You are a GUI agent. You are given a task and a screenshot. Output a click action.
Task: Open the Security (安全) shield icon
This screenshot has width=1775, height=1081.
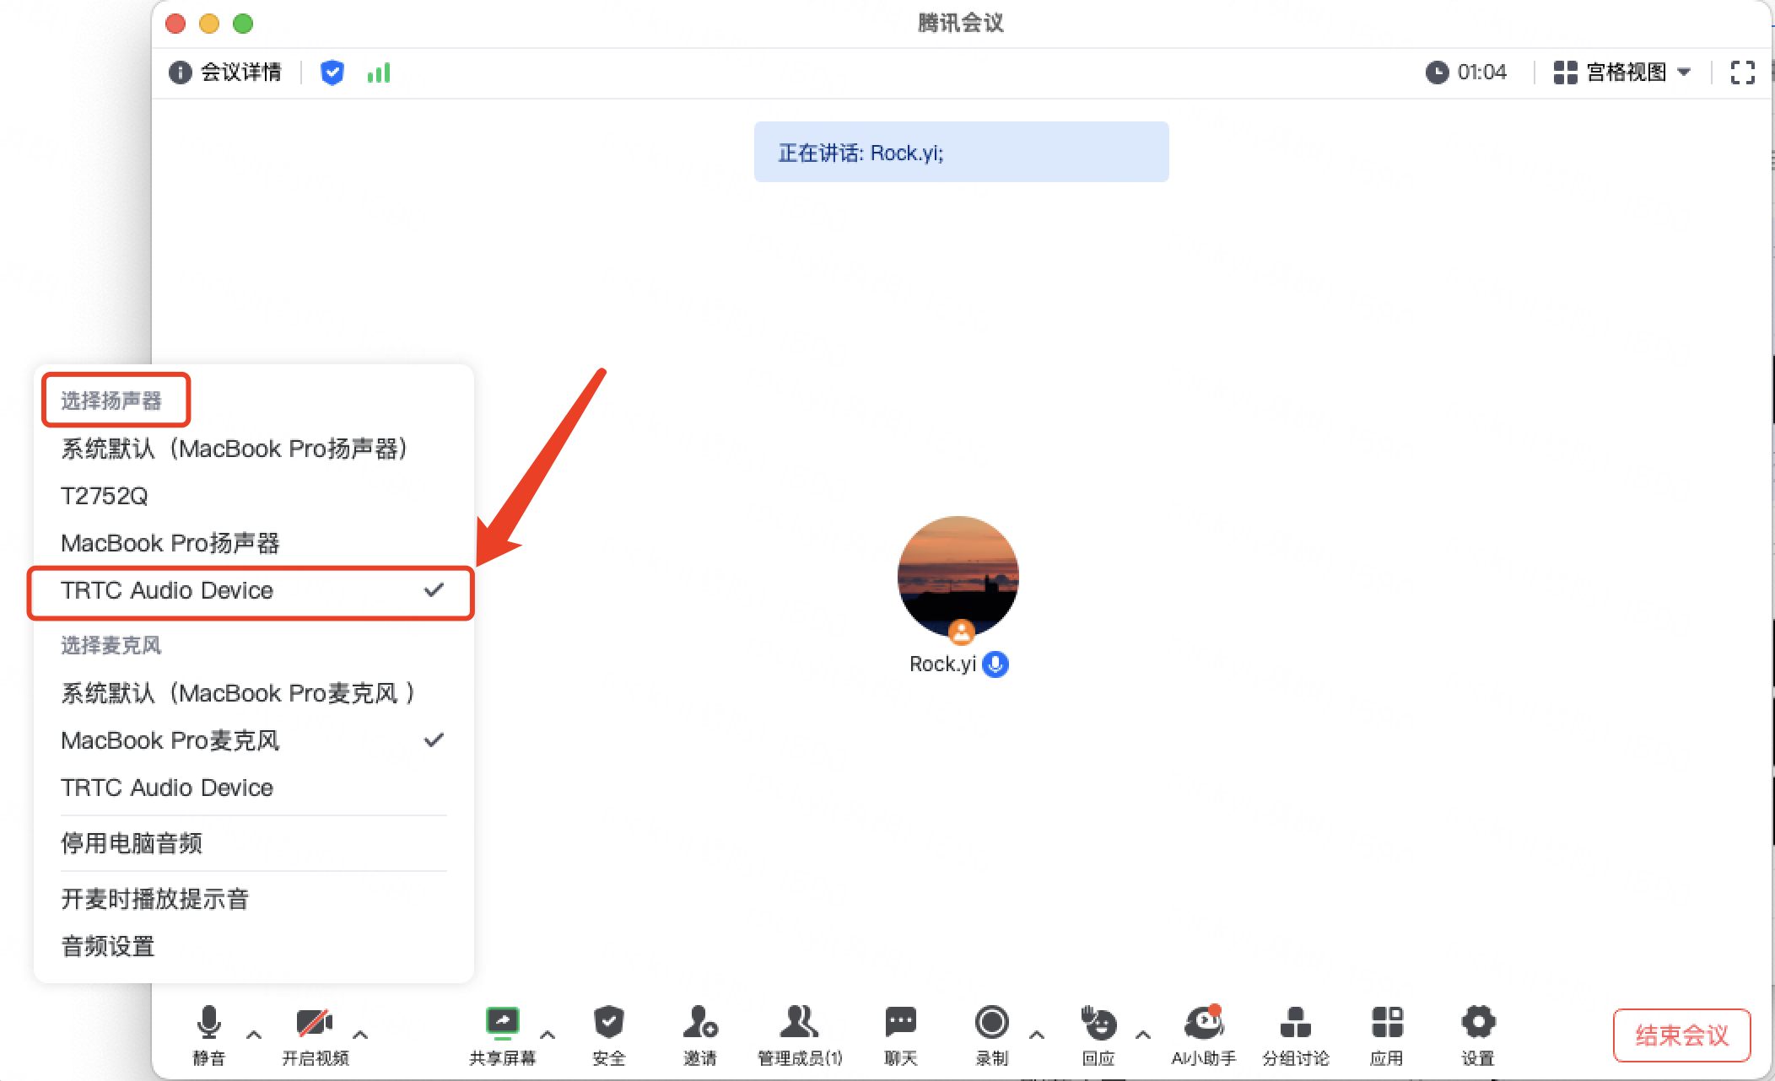click(608, 1023)
